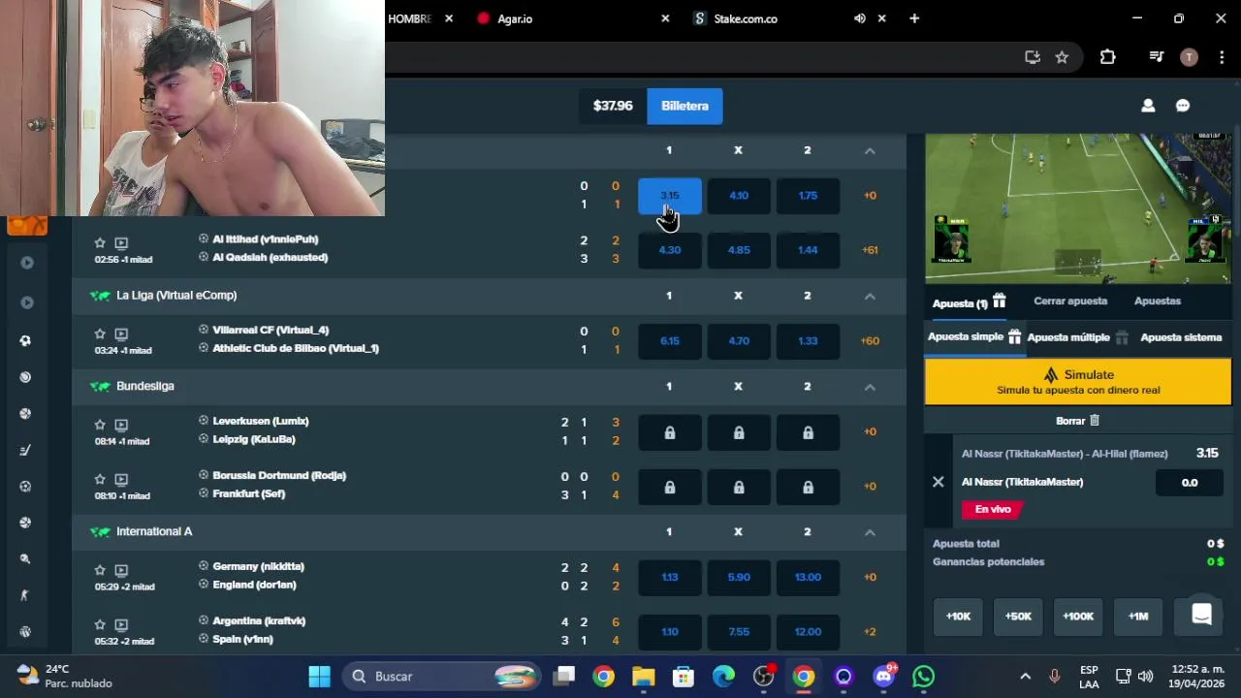Open live stream icon for Germany vs England
This screenshot has width=1241, height=698.
point(121,570)
